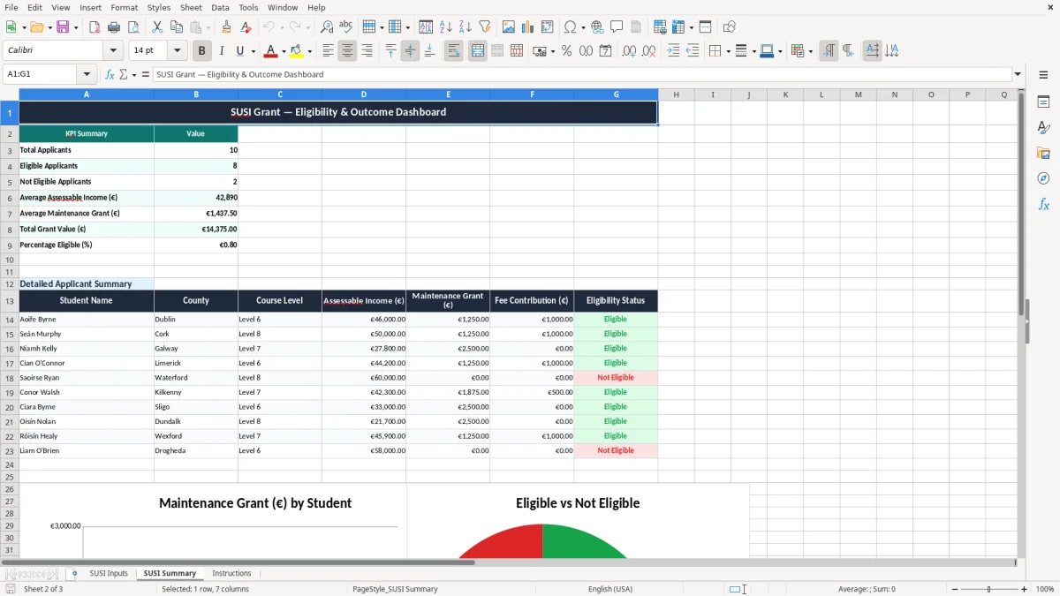Image resolution: width=1060 pixels, height=596 pixels.
Task: Open the Data menu
Action: [x=220, y=7]
